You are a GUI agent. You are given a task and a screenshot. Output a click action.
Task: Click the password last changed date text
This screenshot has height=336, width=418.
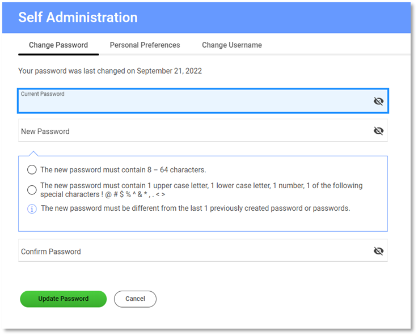pos(110,71)
